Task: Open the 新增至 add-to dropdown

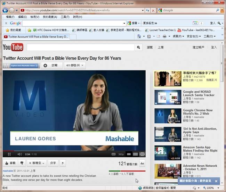Action: coord(37,163)
